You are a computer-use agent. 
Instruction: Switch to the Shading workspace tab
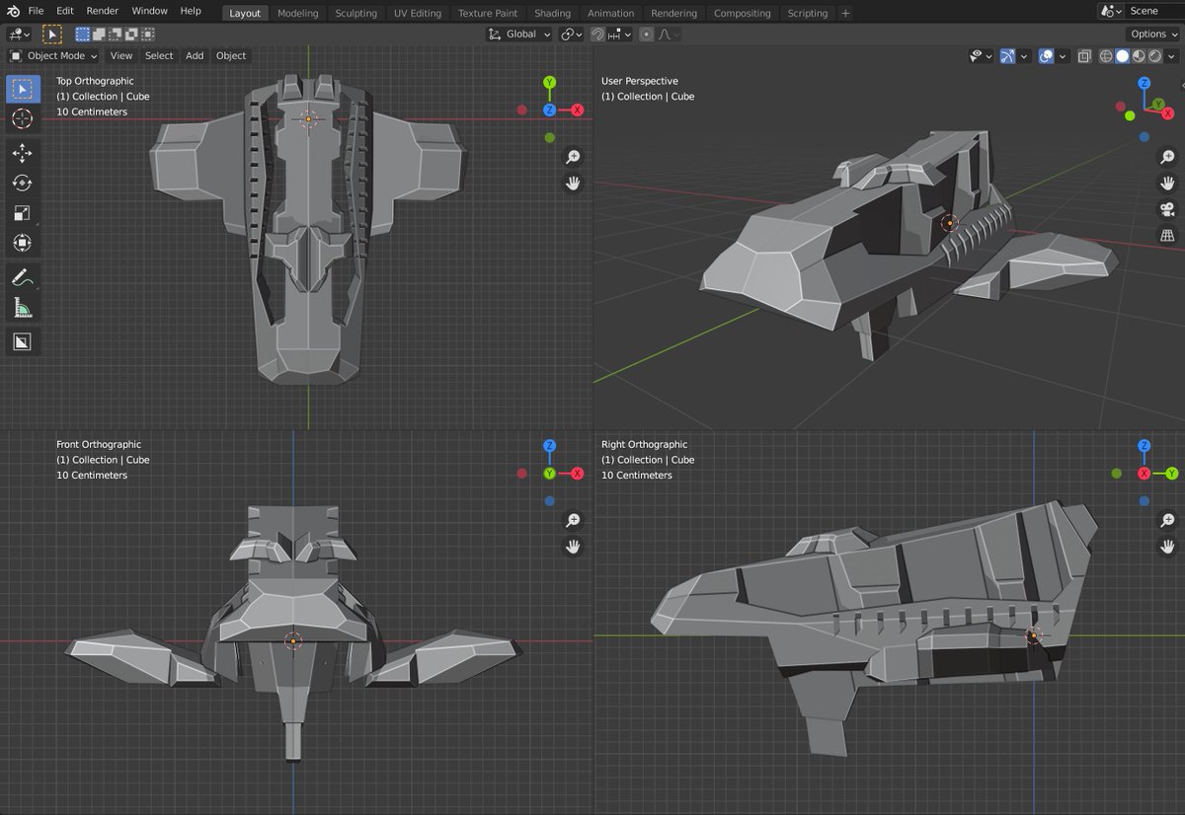pyautogui.click(x=552, y=13)
